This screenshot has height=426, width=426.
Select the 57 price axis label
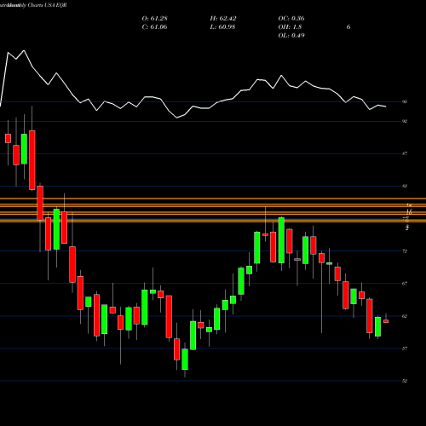(405, 348)
